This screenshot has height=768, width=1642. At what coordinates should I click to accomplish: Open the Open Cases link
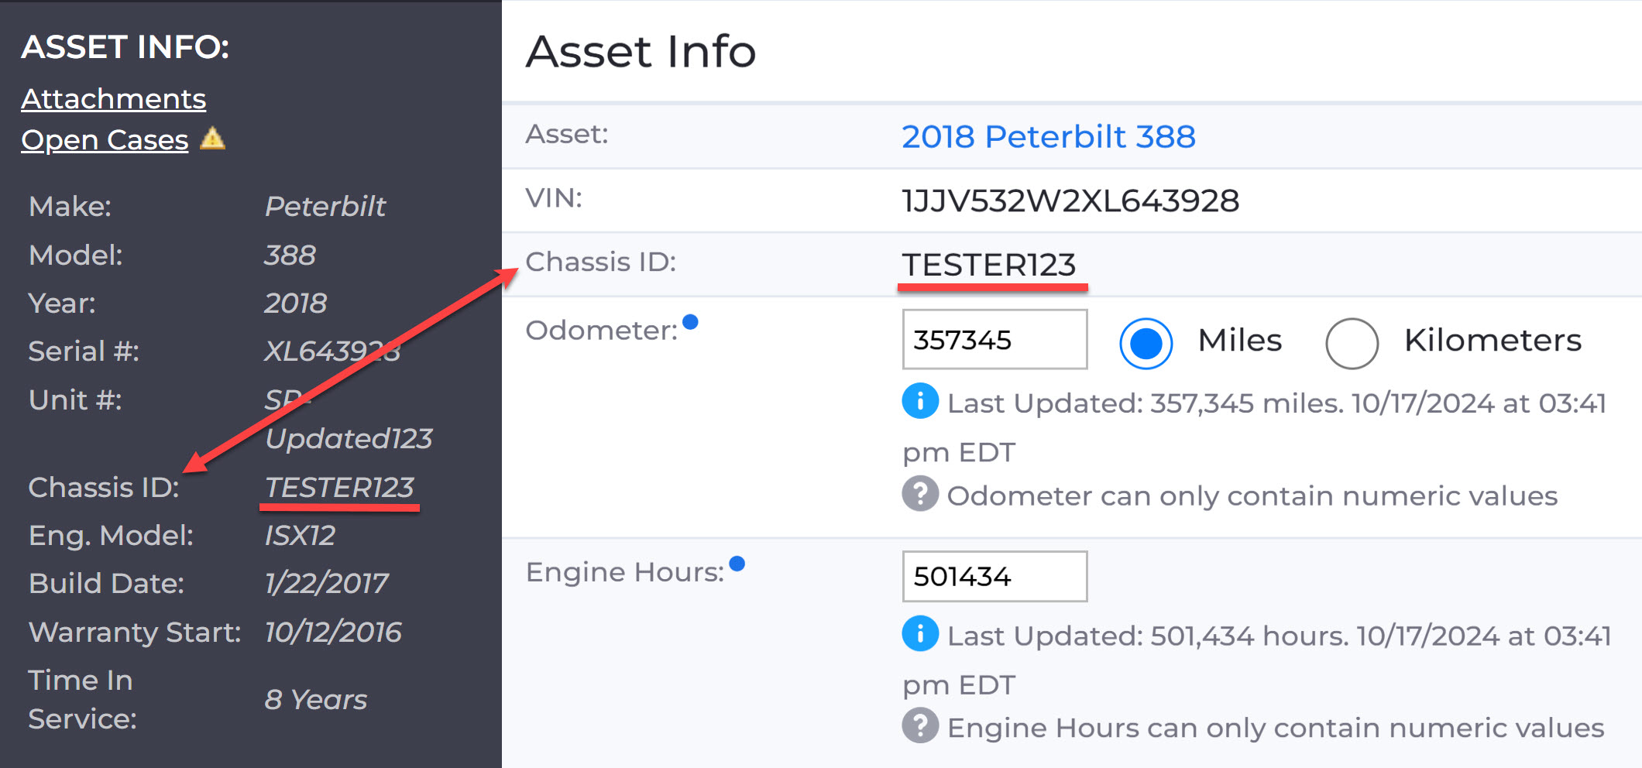click(x=105, y=140)
